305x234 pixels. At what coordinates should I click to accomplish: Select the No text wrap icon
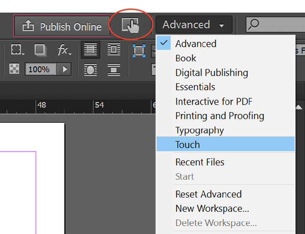tap(90, 50)
